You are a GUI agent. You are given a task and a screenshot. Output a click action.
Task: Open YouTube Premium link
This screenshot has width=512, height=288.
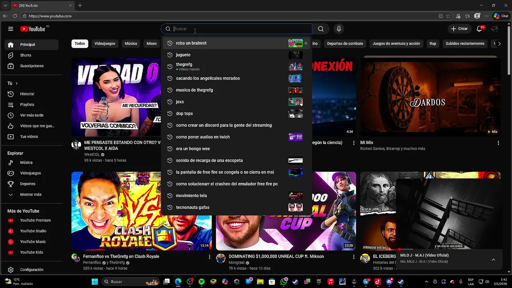31,220
